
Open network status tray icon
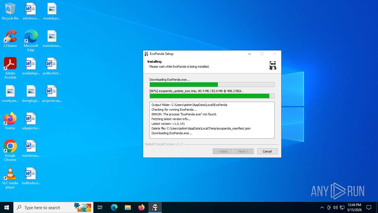coord(342,207)
